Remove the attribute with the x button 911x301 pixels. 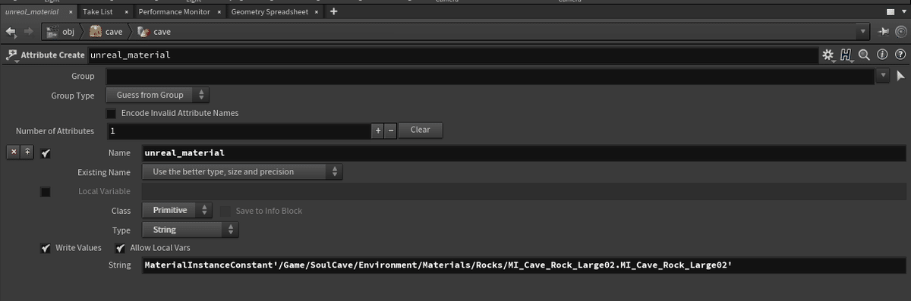click(14, 152)
